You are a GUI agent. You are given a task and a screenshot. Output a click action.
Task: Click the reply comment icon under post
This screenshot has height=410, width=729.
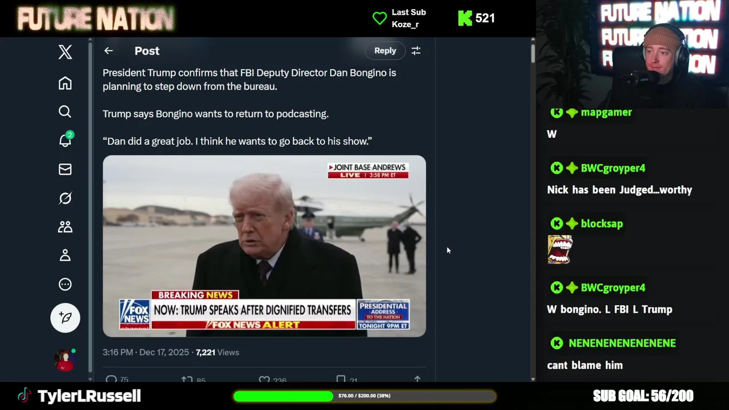click(x=112, y=379)
